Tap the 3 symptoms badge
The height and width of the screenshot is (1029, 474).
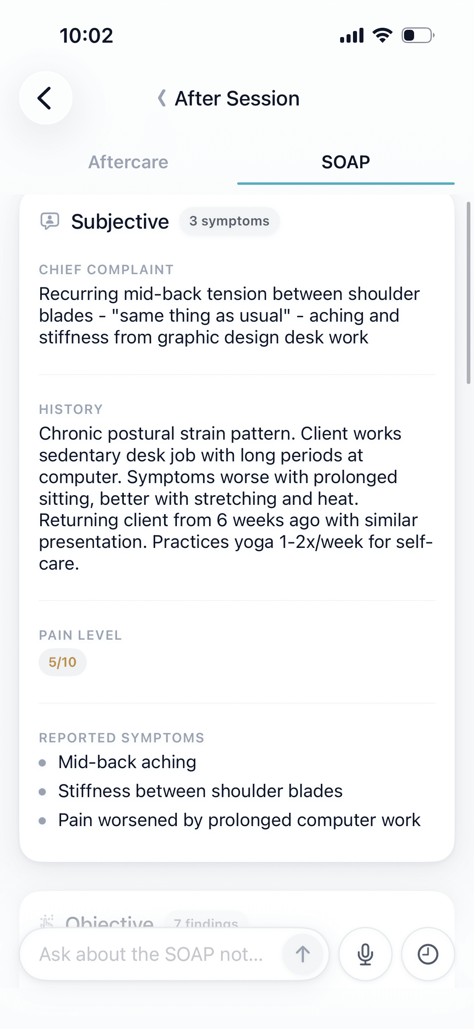tap(229, 221)
